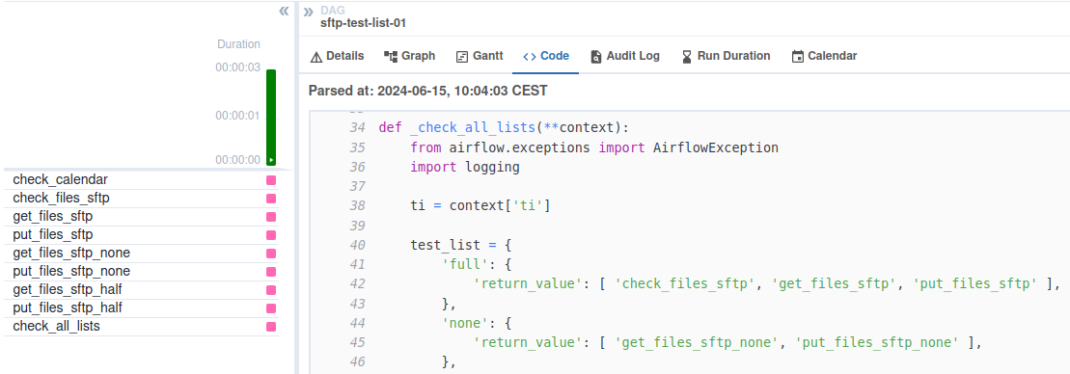
Task: Click the Gantt chart icon
Action: pyautogui.click(x=462, y=57)
